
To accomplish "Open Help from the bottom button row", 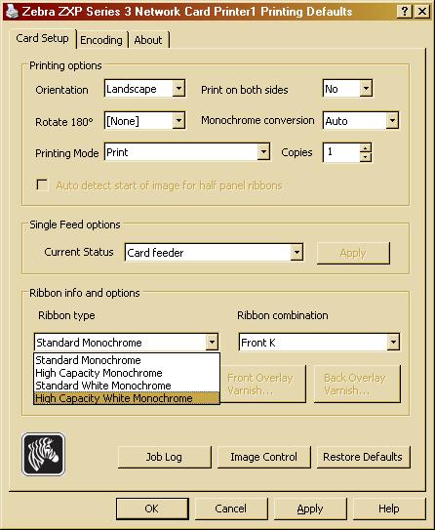I will 389,509.
